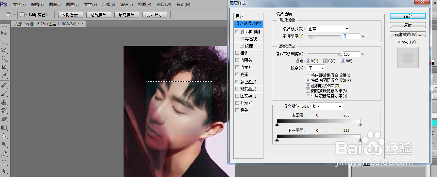437x177 pixels.
Task: Select the Type tool
Action: (4, 162)
